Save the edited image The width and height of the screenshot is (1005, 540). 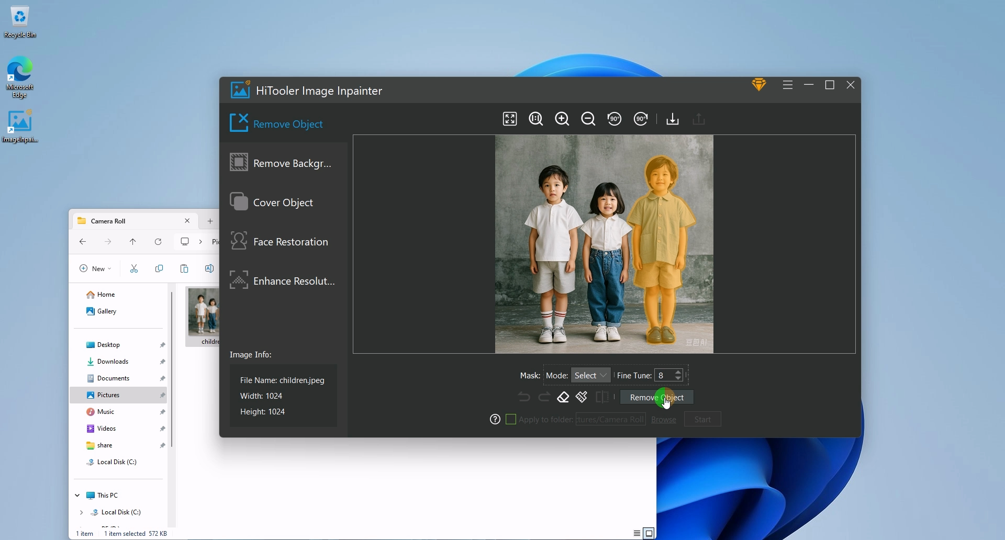point(672,119)
